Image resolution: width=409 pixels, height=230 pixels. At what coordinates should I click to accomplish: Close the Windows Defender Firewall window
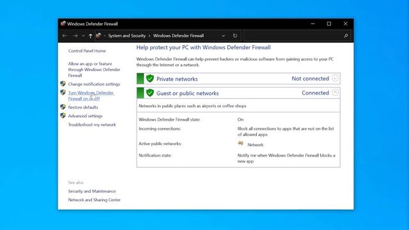(346, 24)
